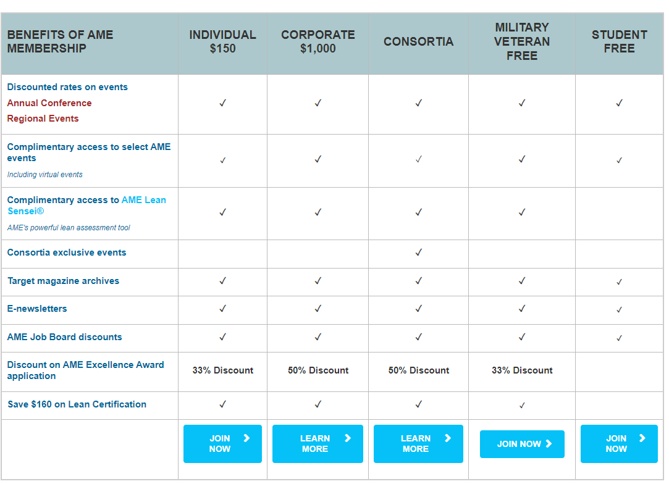Click Military Veteran checkmark for Lean Sensei row
The height and width of the screenshot is (484, 669).
pos(522,212)
